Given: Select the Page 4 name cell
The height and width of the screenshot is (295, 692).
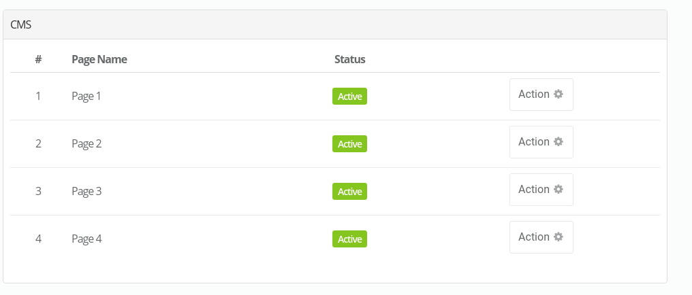Looking at the screenshot, I should point(86,239).
